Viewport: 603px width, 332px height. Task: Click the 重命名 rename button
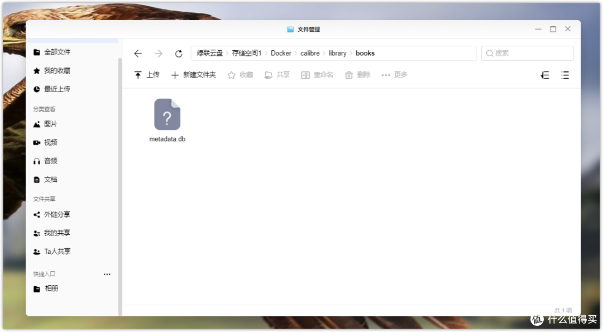(x=317, y=75)
